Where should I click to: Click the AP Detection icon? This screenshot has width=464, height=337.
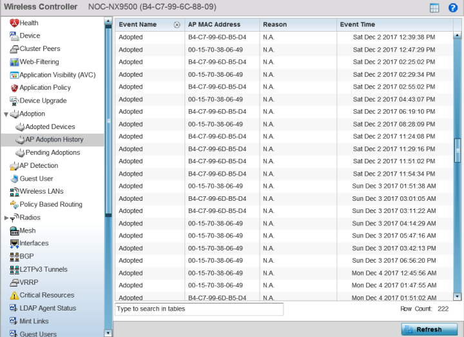pyautogui.click(x=14, y=166)
